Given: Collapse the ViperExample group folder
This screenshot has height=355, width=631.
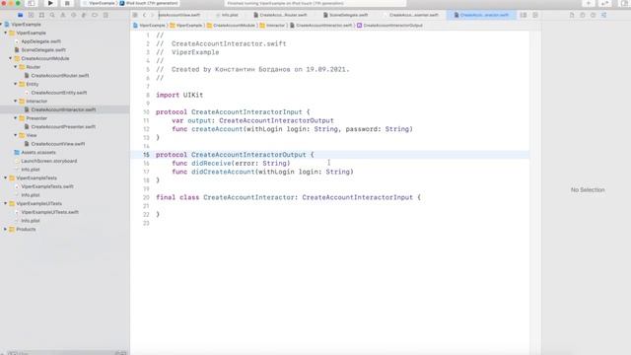Looking at the screenshot, I should pyautogui.click(x=6, y=33).
